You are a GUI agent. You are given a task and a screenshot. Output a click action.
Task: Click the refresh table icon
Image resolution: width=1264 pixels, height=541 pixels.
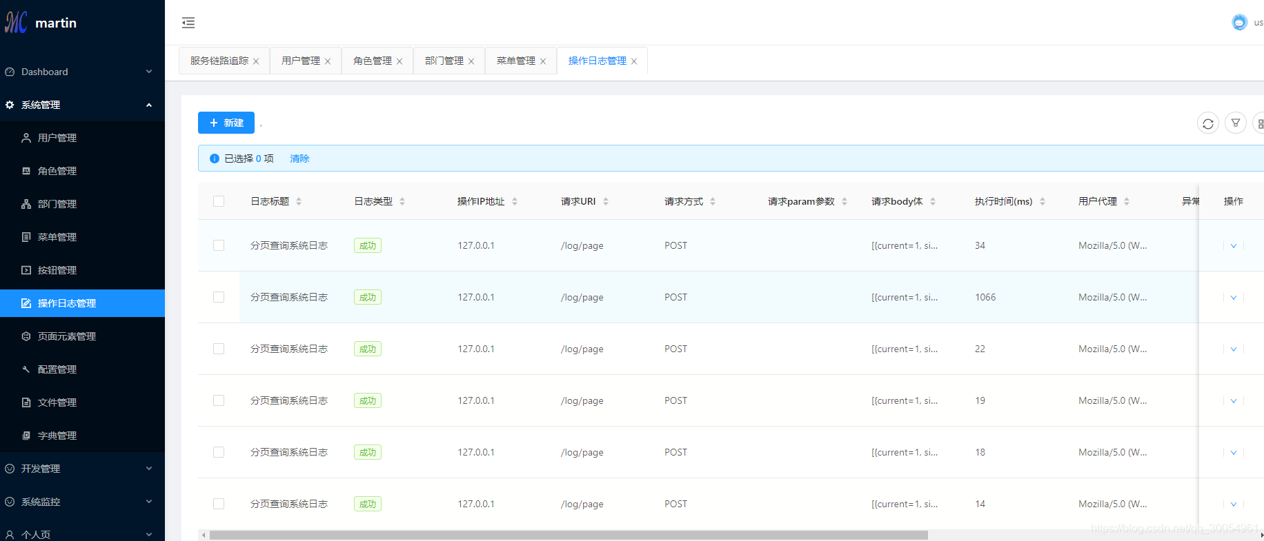tap(1207, 123)
